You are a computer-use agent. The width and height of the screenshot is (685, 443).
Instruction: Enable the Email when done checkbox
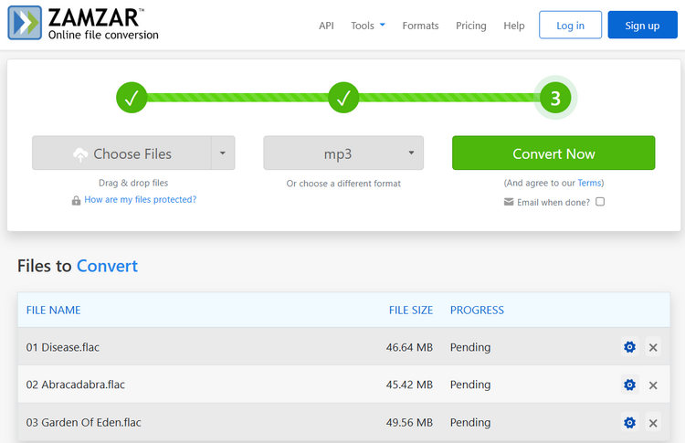[600, 201]
